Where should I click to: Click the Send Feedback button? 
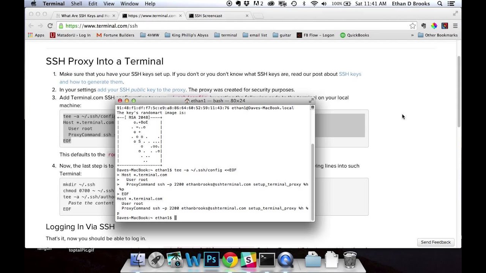pos(436,242)
